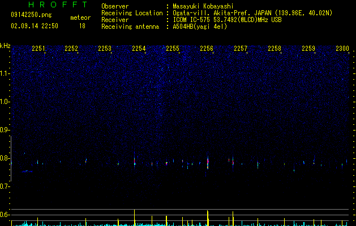The image size is (356, 226).
Task: Click the Observer label
Action: coord(115,6)
